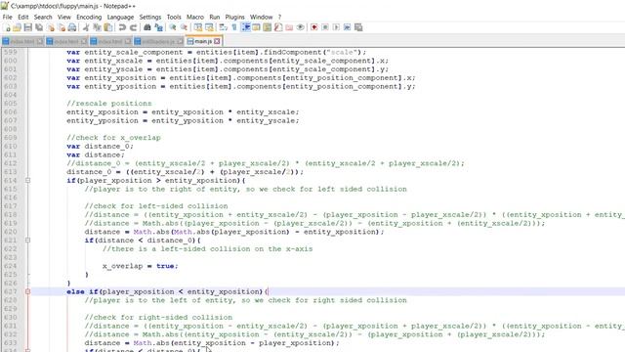Screen dimensions: 625x352
Task: Redo the last undone edit
Action: (x=133, y=27)
